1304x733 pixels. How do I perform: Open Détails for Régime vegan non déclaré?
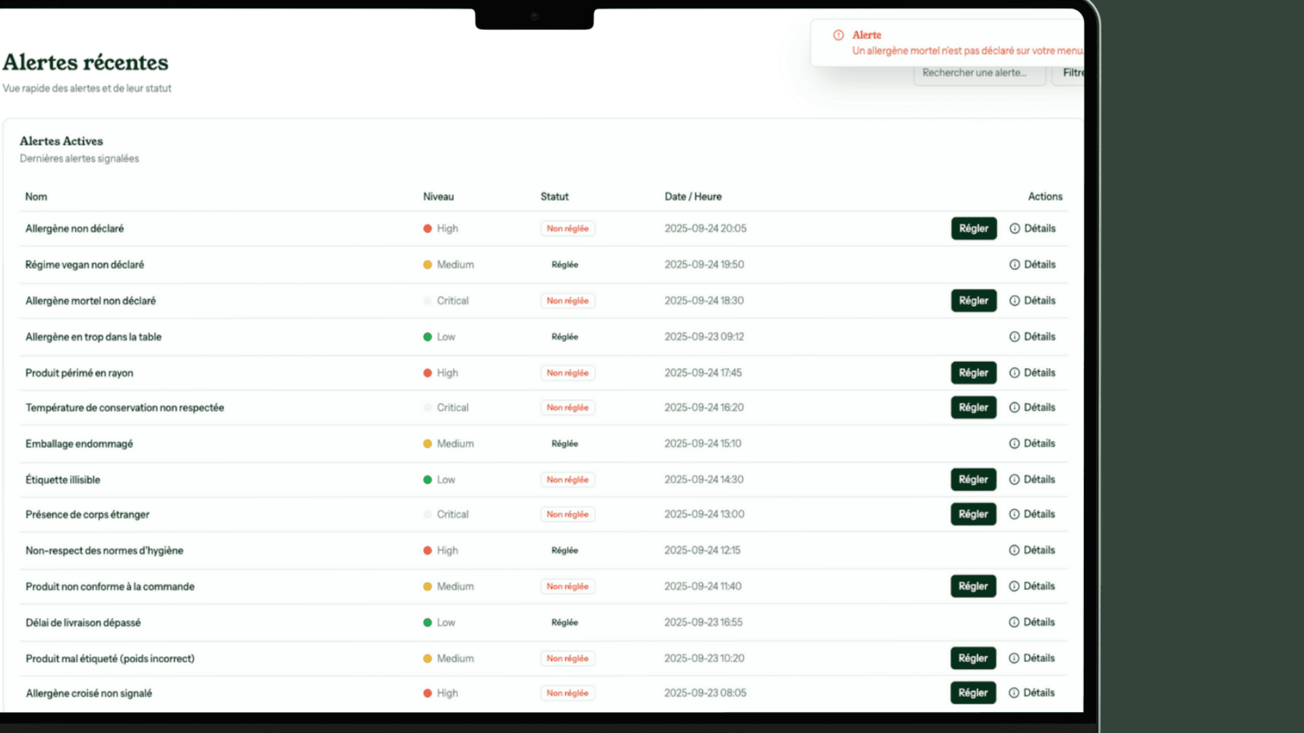[x=1032, y=265]
